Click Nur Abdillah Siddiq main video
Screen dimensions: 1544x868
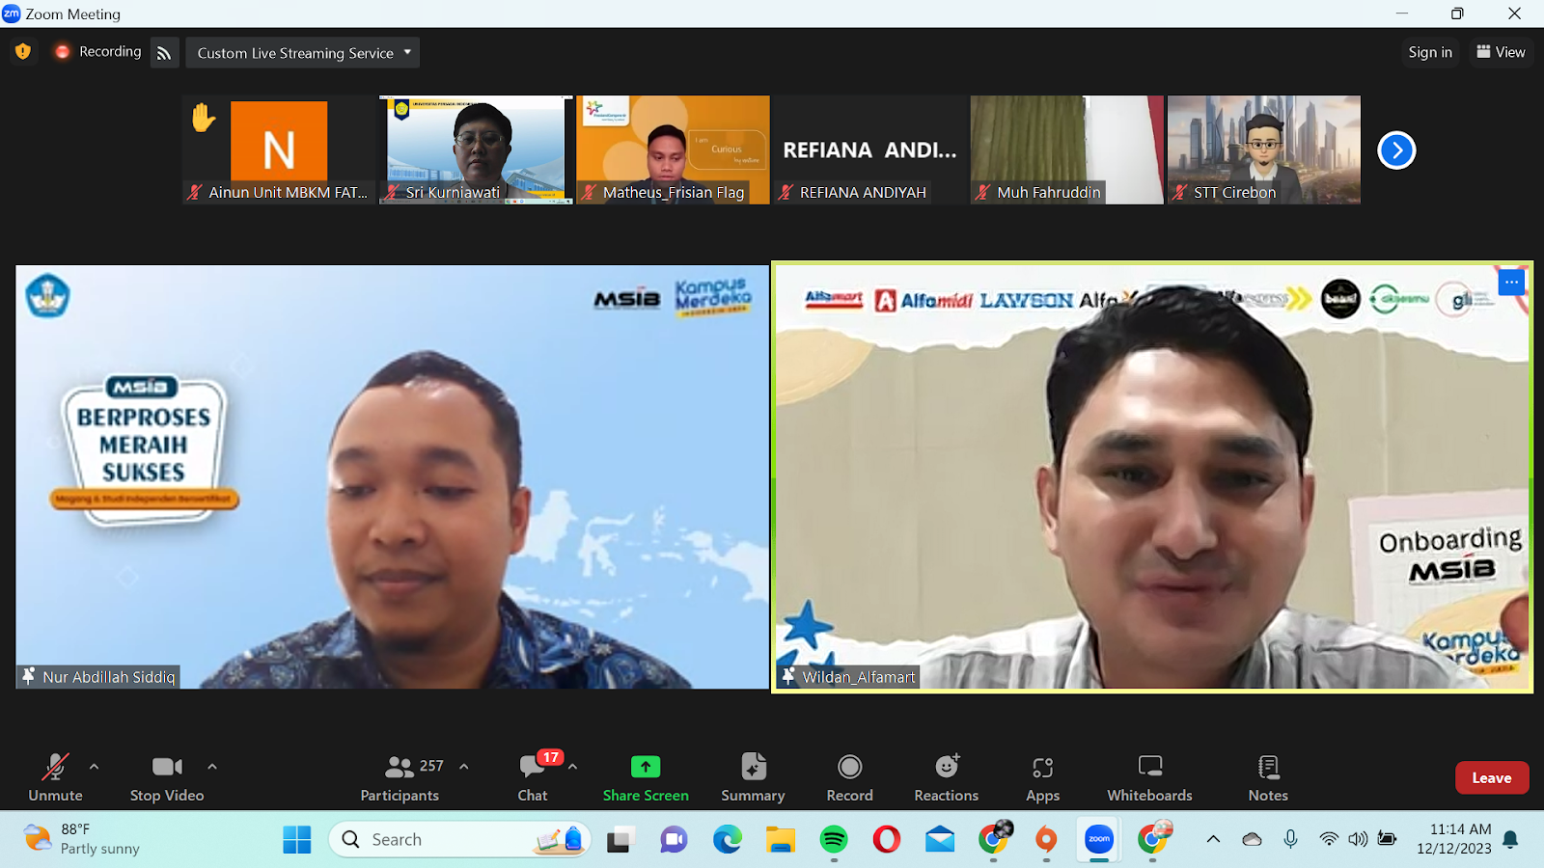tap(392, 476)
